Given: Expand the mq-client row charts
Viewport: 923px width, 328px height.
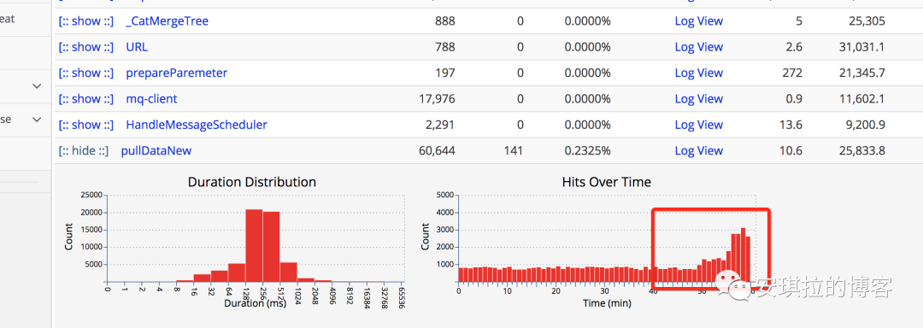Looking at the screenshot, I should [86, 99].
